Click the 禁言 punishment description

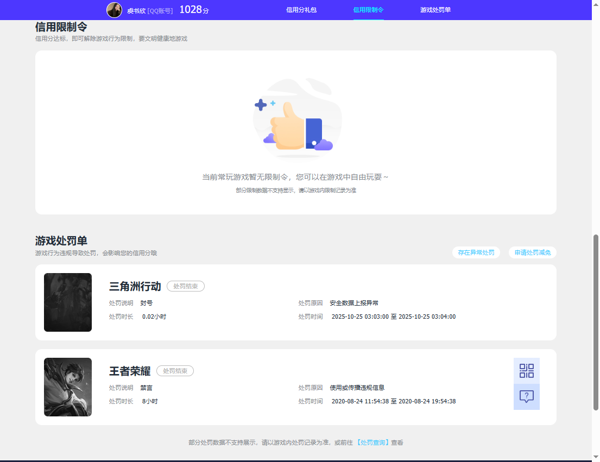pyautogui.click(x=146, y=388)
